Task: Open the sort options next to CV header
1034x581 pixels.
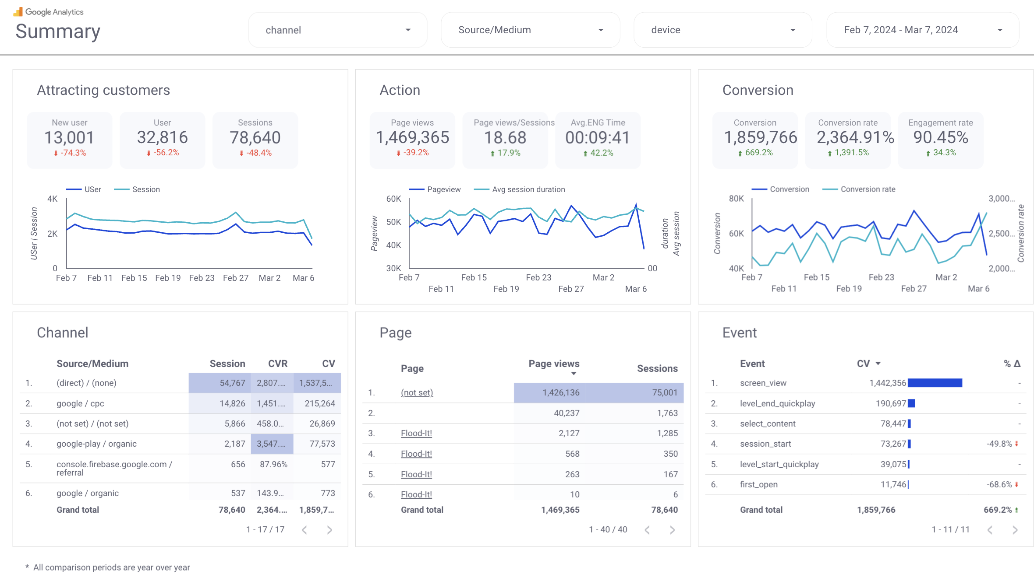Action: click(878, 363)
